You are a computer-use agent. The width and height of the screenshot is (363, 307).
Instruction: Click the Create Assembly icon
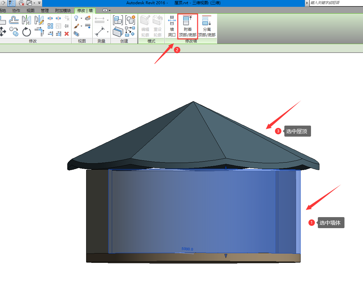[x=118, y=20]
